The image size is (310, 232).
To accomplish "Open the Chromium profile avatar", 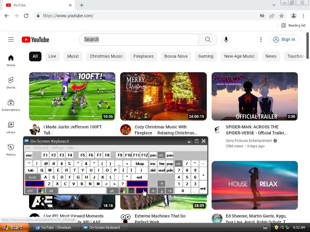I will pyautogui.click(x=294, y=16).
